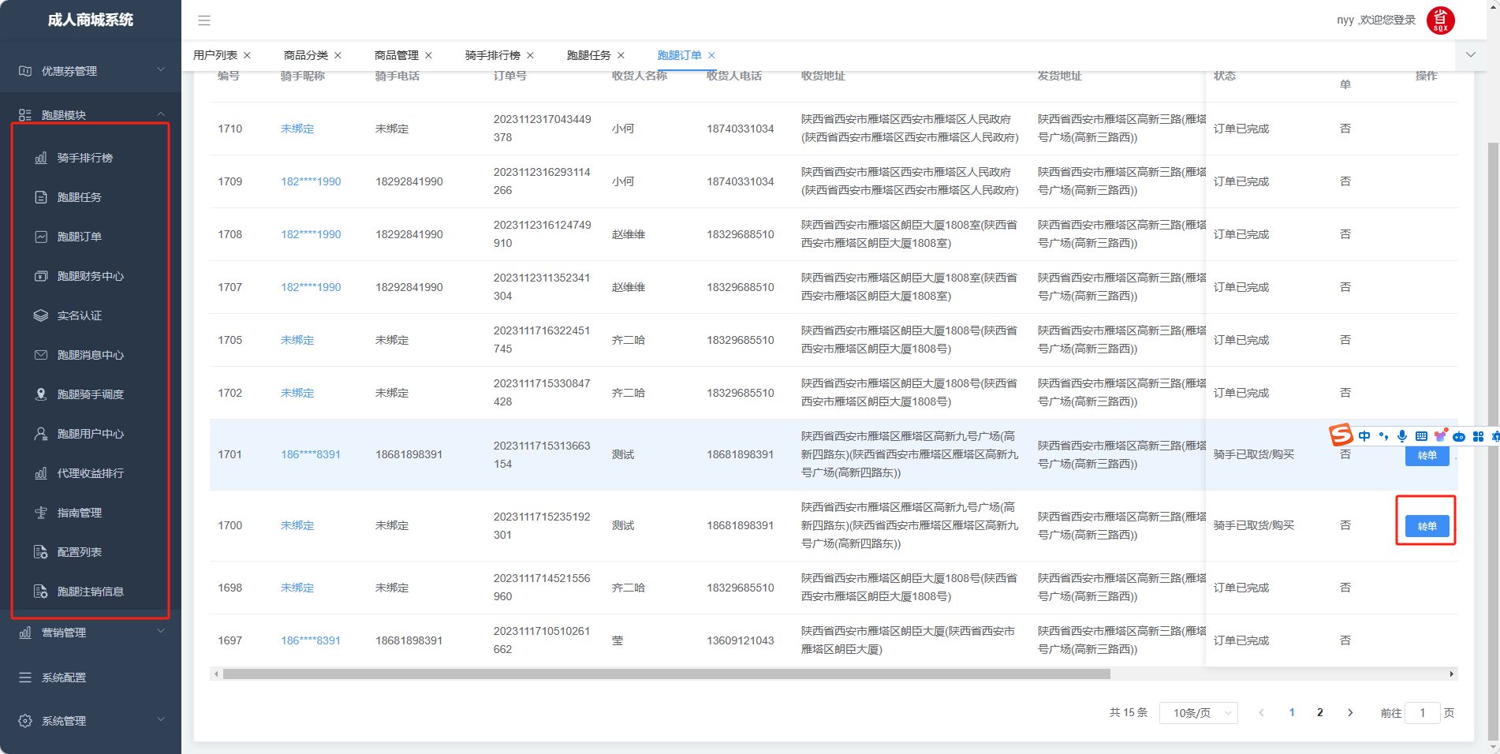
Task: Open 跑腿用户中心 in the sidebar
Action: [90, 434]
